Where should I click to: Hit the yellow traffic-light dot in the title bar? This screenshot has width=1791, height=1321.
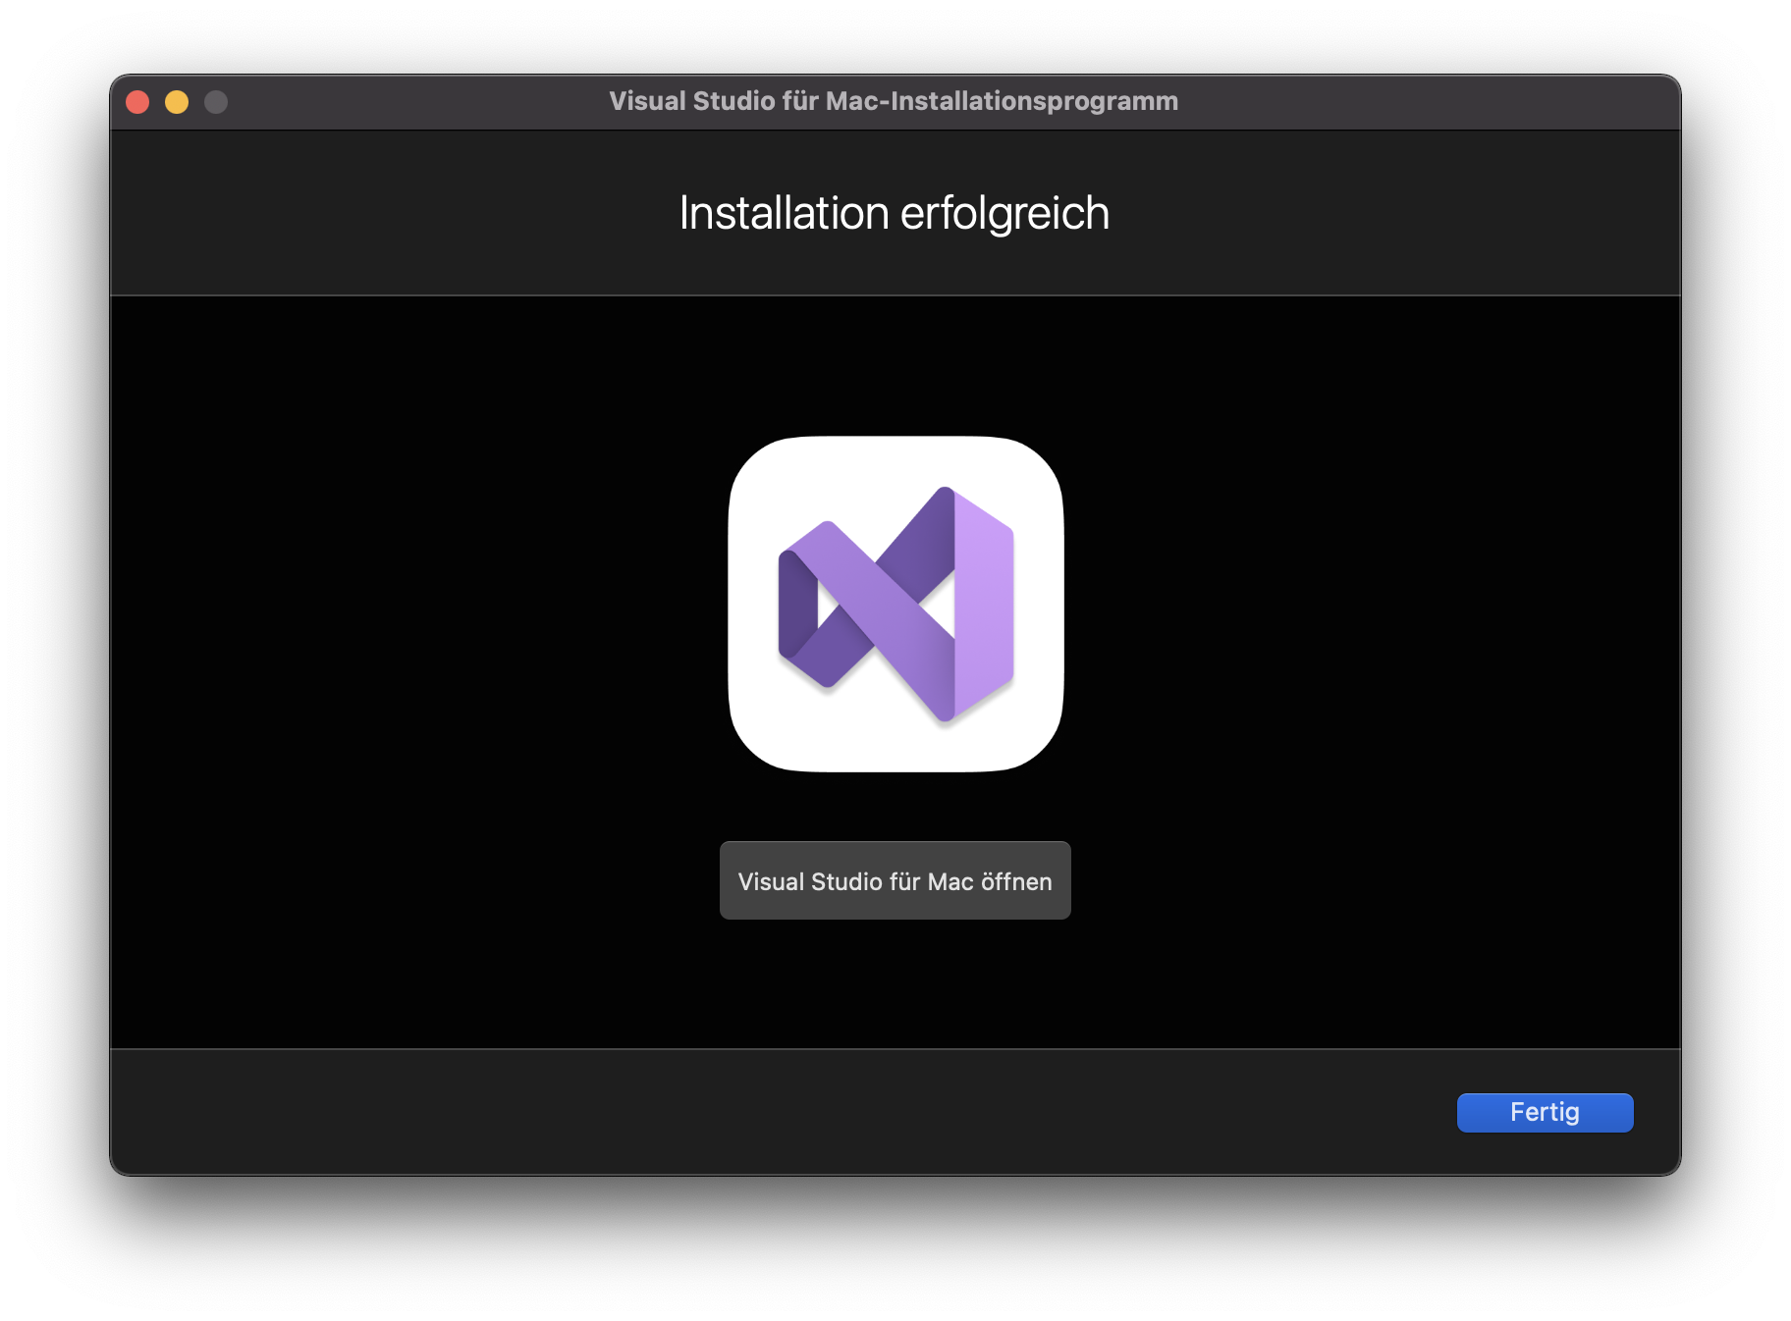177,102
